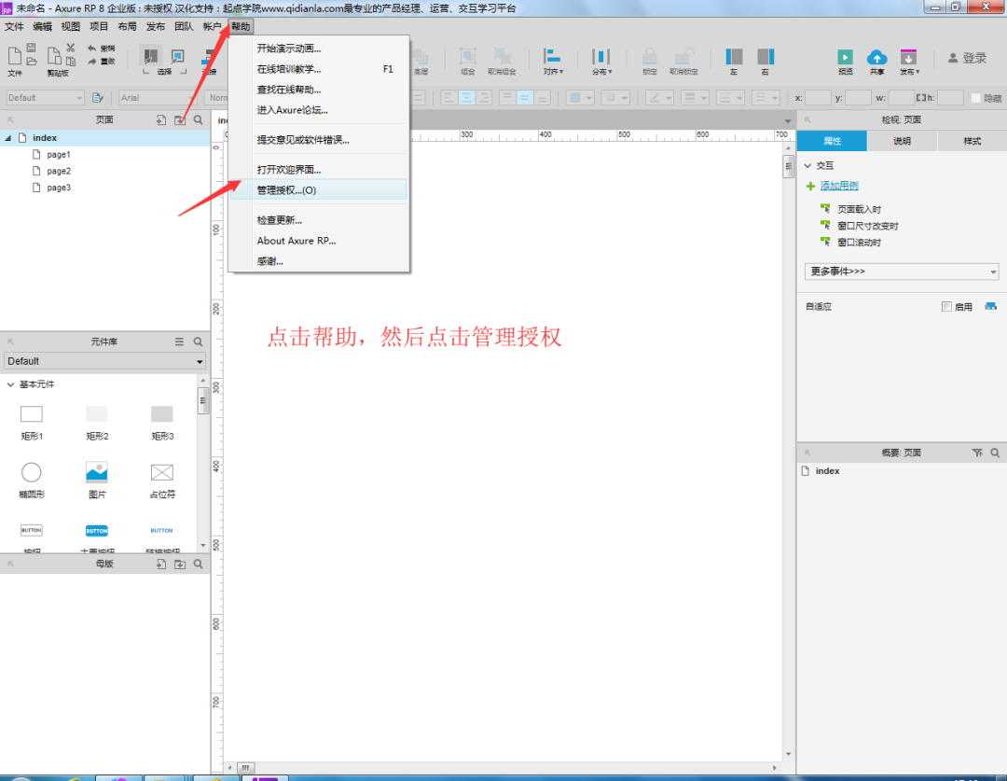Toggle center text alignment
This screenshot has height=781, width=1007.
pyautogui.click(x=467, y=96)
